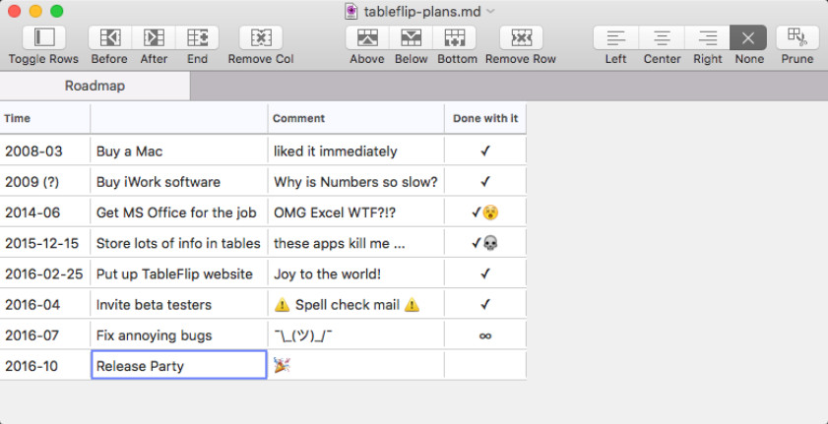The width and height of the screenshot is (828, 424).
Task: Open the tableflip-plans.md title dropdown chevron
Action: [x=490, y=11]
